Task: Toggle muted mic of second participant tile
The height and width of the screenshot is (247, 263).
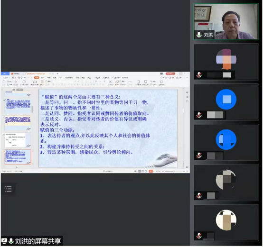Action: point(199,75)
